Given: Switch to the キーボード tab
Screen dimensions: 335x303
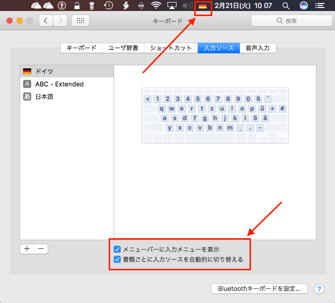Looking at the screenshot, I should click(81, 48).
